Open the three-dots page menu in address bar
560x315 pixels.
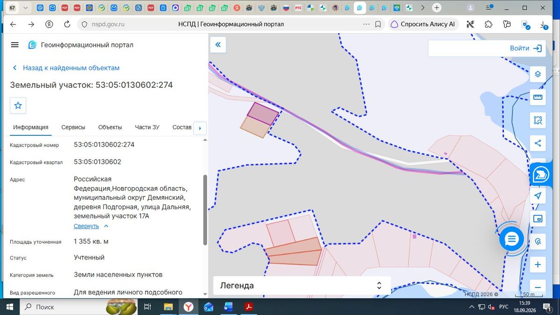click(367, 24)
